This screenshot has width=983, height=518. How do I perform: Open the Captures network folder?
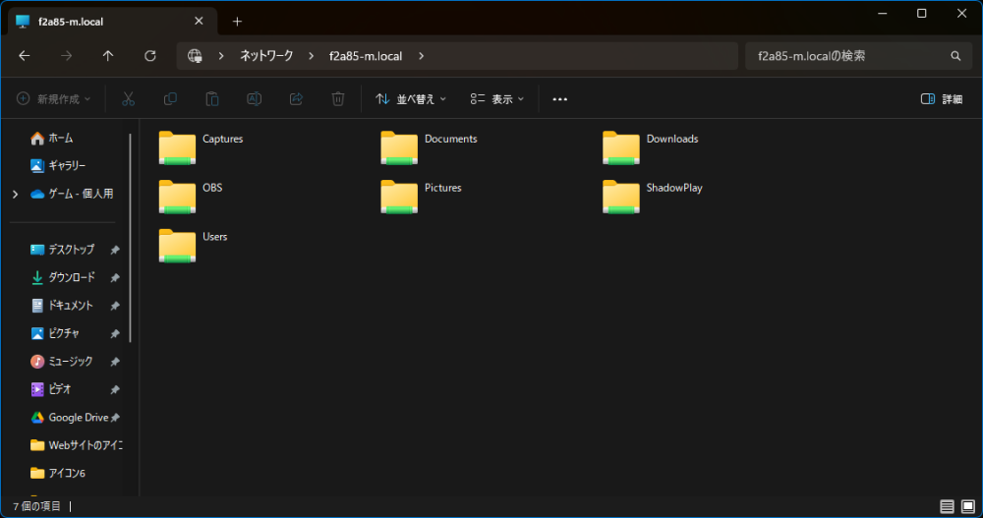coord(178,147)
